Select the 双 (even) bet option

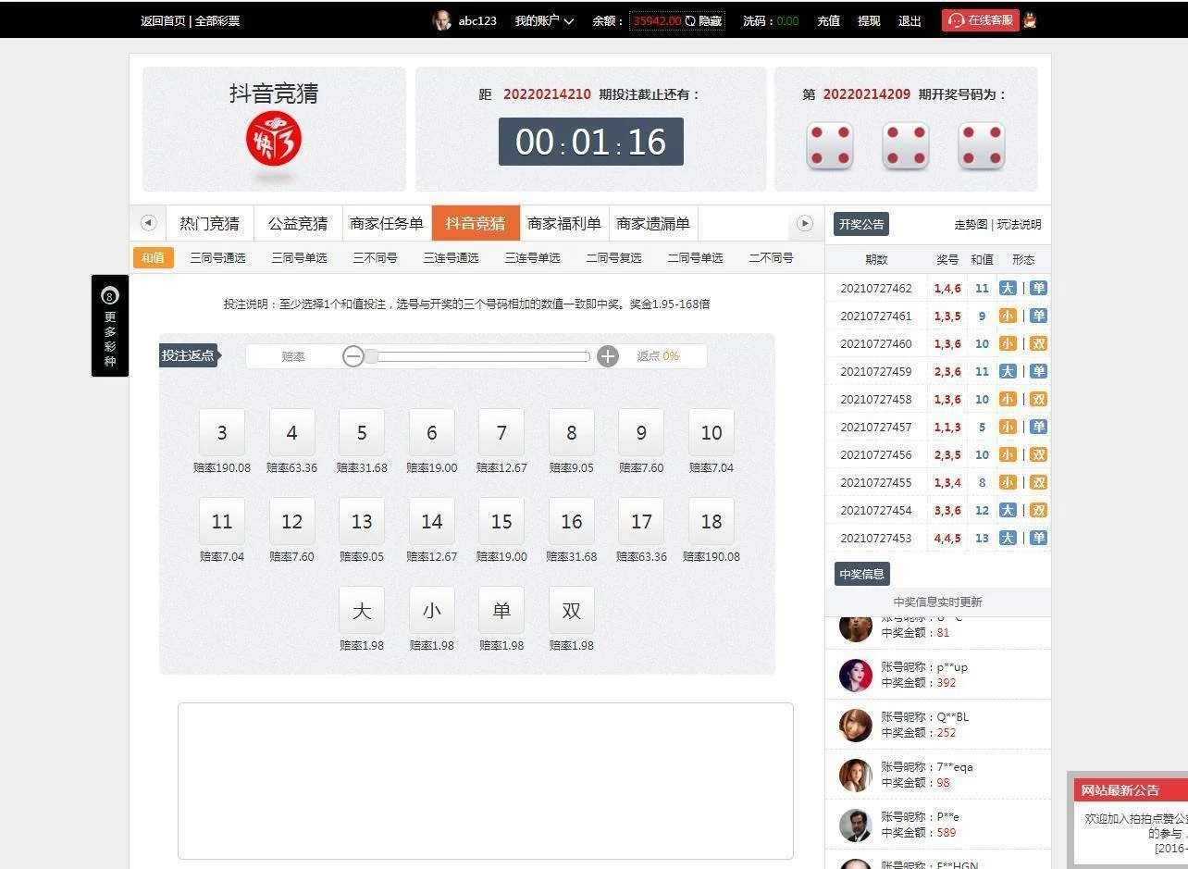click(x=571, y=610)
